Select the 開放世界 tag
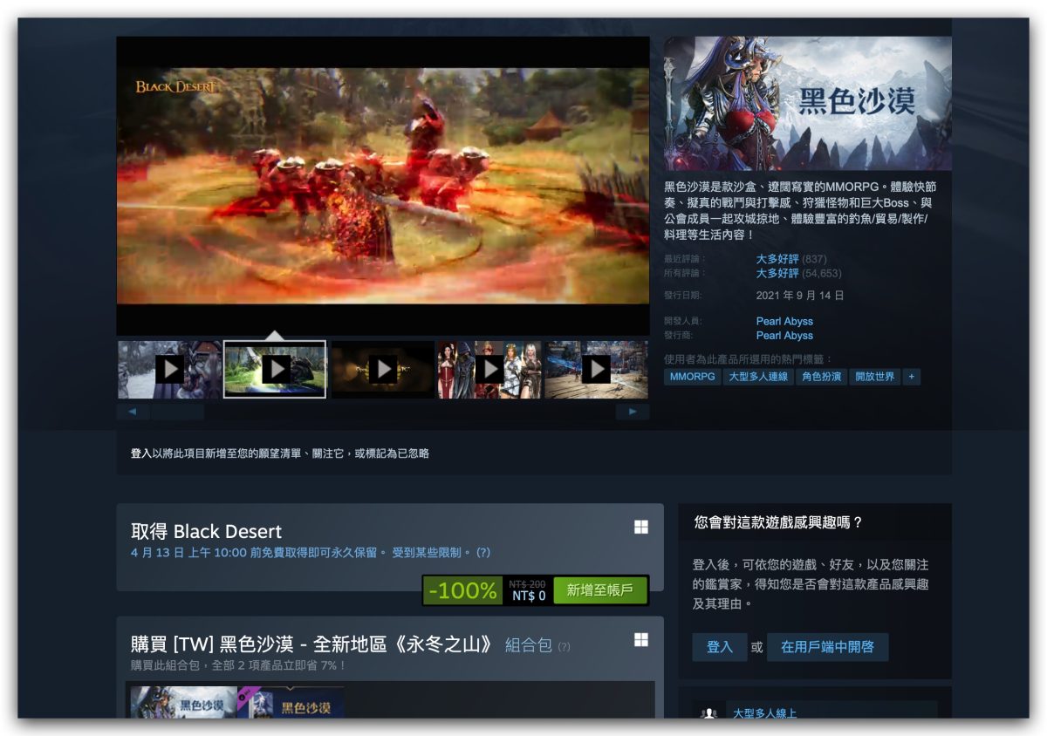 pyautogui.click(x=875, y=377)
